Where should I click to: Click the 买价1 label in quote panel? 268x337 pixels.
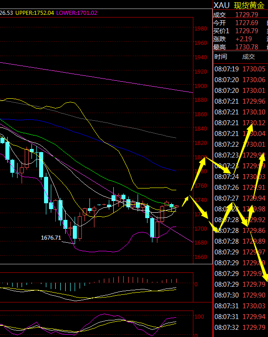coord(221,31)
